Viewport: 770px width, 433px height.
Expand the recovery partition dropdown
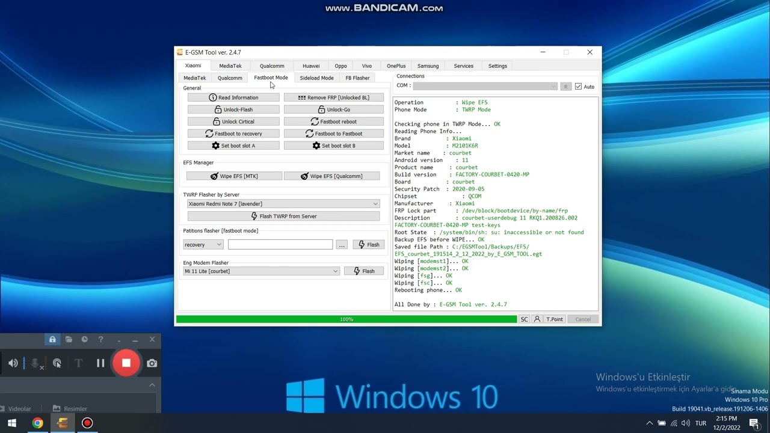[x=203, y=245]
